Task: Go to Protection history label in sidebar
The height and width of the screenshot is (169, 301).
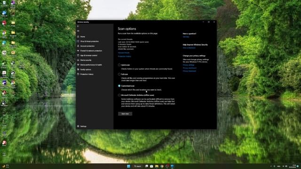Action: [x=87, y=74]
